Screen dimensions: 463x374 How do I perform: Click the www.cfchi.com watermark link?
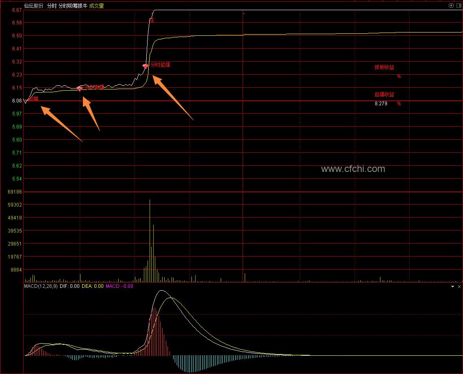tap(353, 169)
